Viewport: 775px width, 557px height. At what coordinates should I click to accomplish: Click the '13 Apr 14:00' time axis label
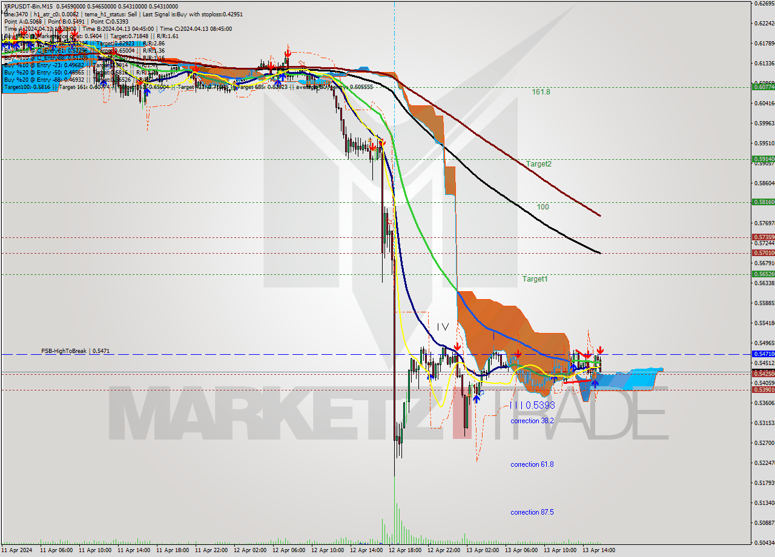click(x=598, y=550)
